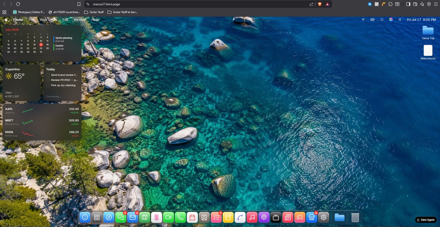
Task: Launch Safari compass icon in dock
Action: tap(109, 217)
